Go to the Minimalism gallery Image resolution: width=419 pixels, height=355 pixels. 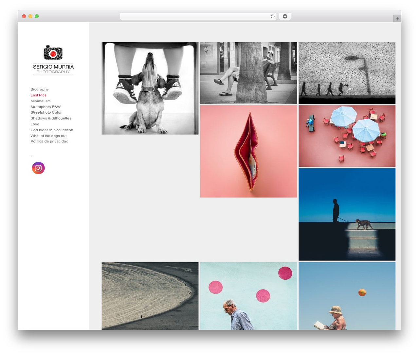(x=41, y=101)
